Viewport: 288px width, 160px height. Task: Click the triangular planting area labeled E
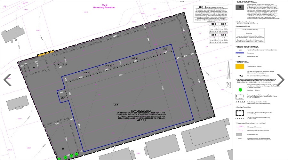coord(59,63)
